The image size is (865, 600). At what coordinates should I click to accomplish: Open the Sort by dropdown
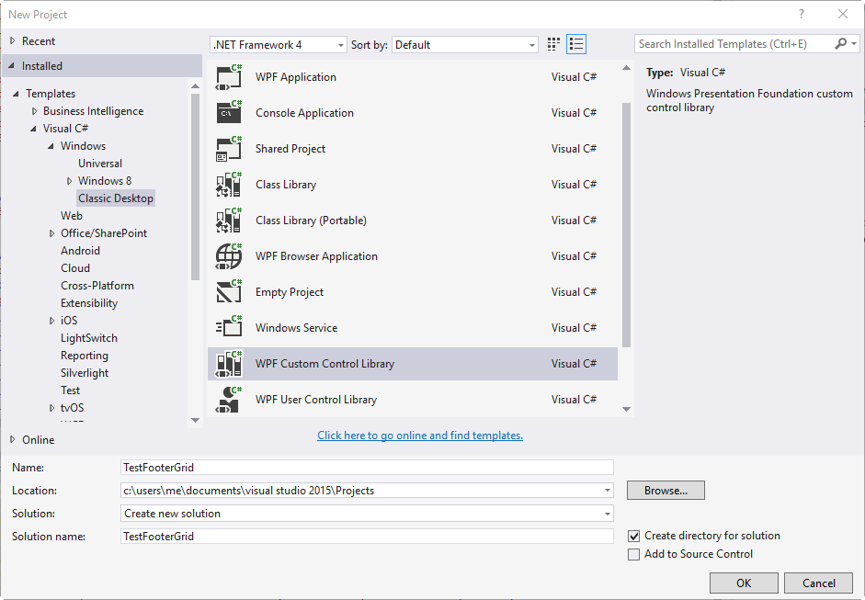pos(530,43)
